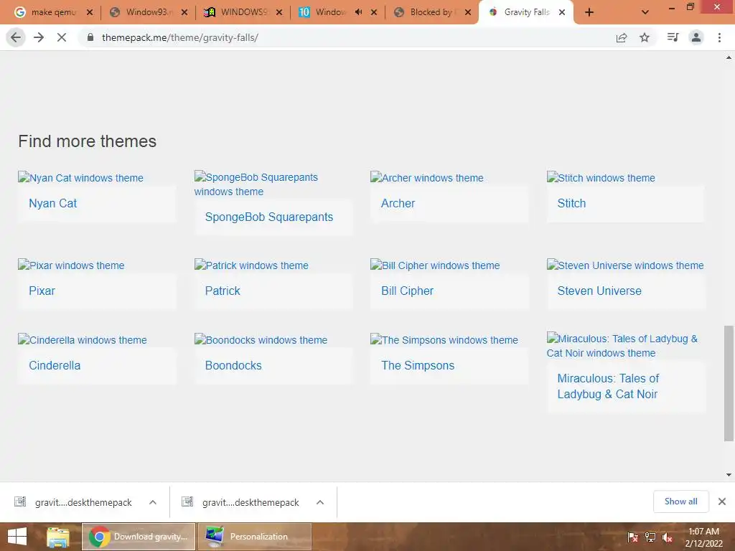Mute the audio-playing Windows tab
Image resolution: width=735 pixels, height=551 pixels.
click(x=359, y=12)
